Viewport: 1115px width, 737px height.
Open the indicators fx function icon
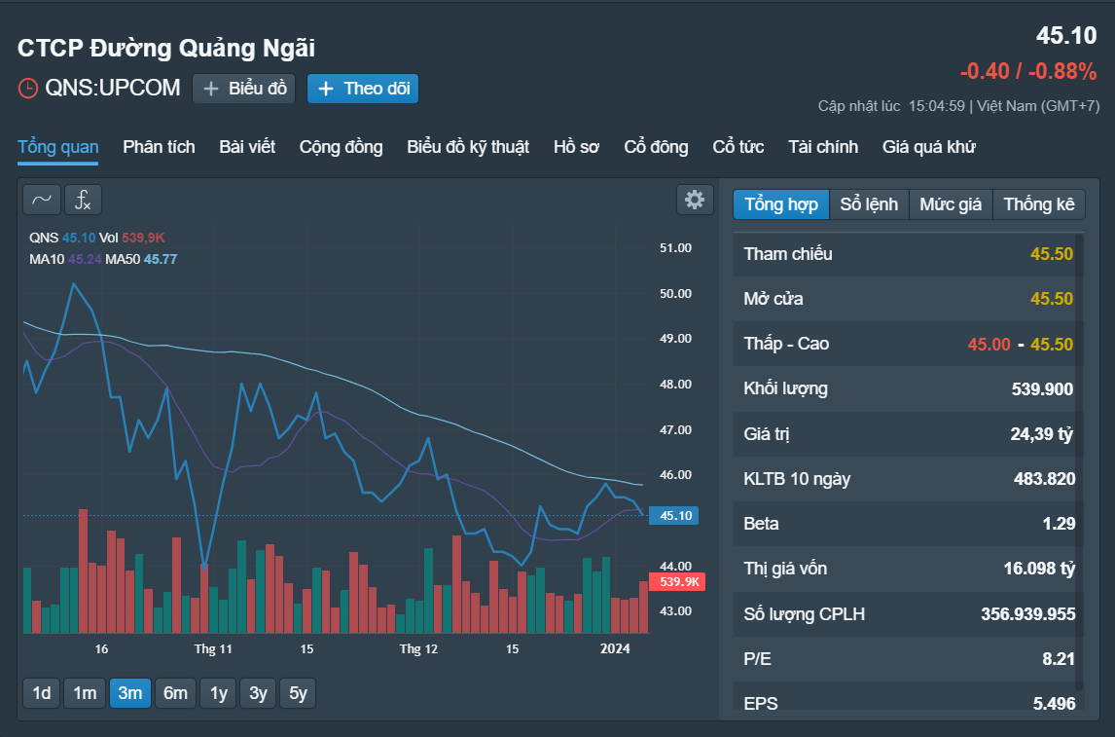84,200
